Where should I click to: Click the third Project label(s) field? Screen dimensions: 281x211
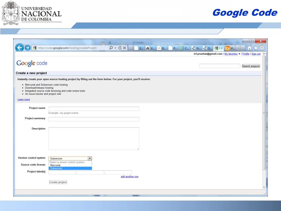click(x=118, y=173)
